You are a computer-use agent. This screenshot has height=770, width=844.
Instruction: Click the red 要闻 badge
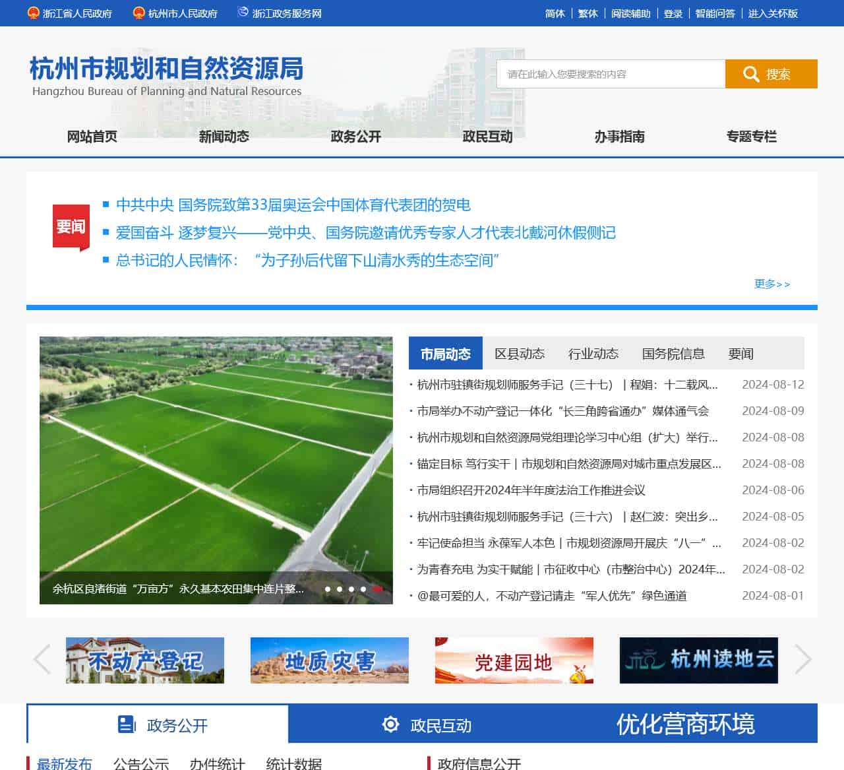[71, 228]
